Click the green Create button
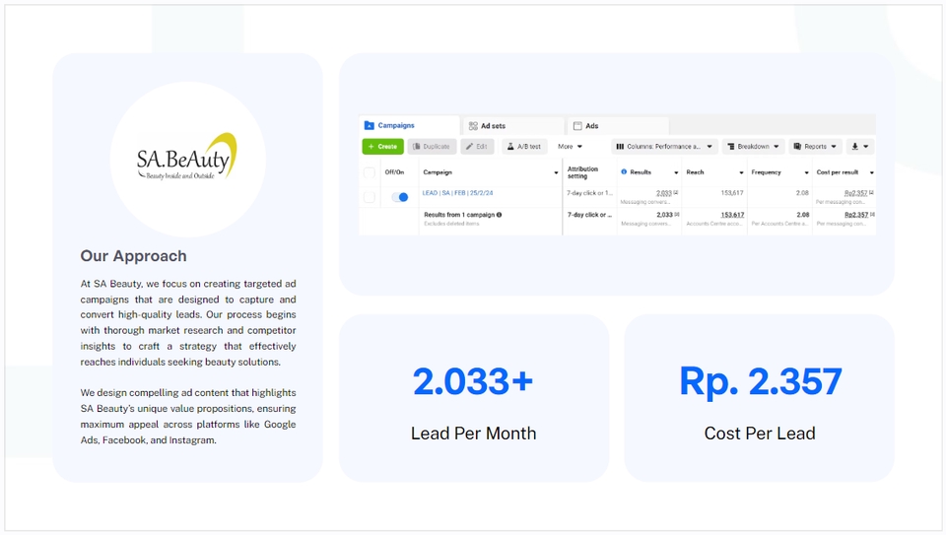This screenshot has width=946, height=535. [x=382, y=147]
